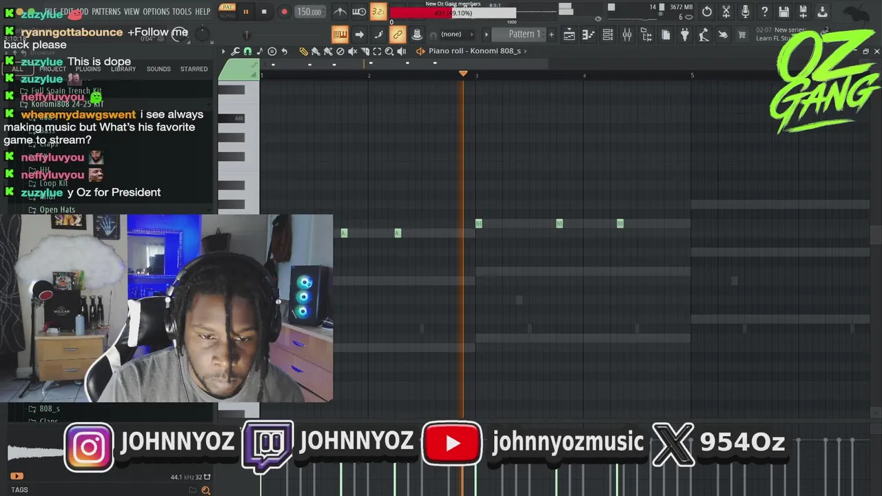882x496 pixels.
Task: Open the project picker pages icon
Action: [666, 35]
